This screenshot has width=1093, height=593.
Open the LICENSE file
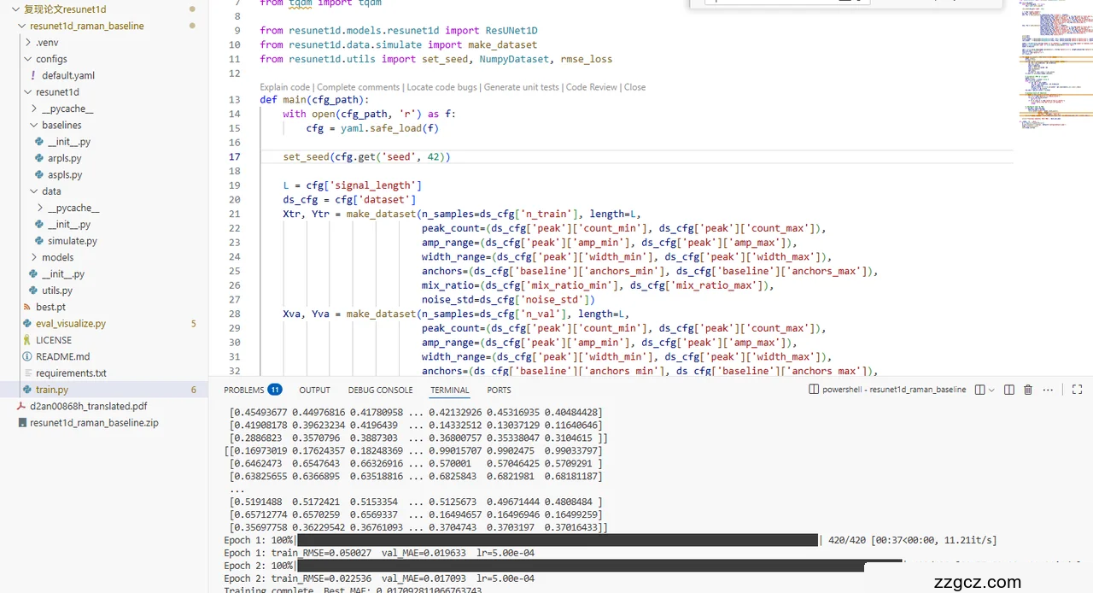53,340
